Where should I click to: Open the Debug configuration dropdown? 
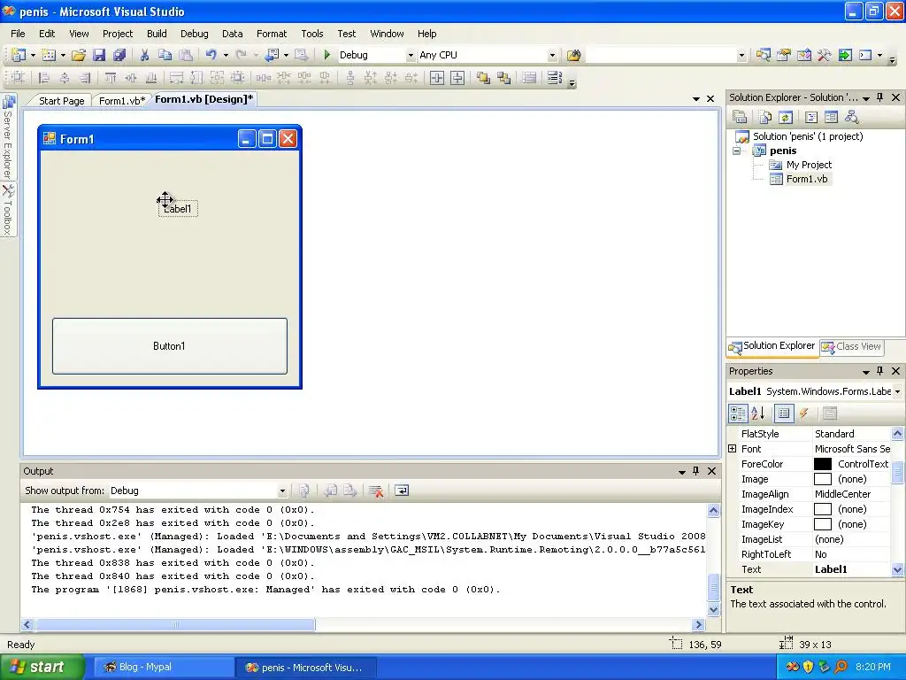tap(411, 56)
